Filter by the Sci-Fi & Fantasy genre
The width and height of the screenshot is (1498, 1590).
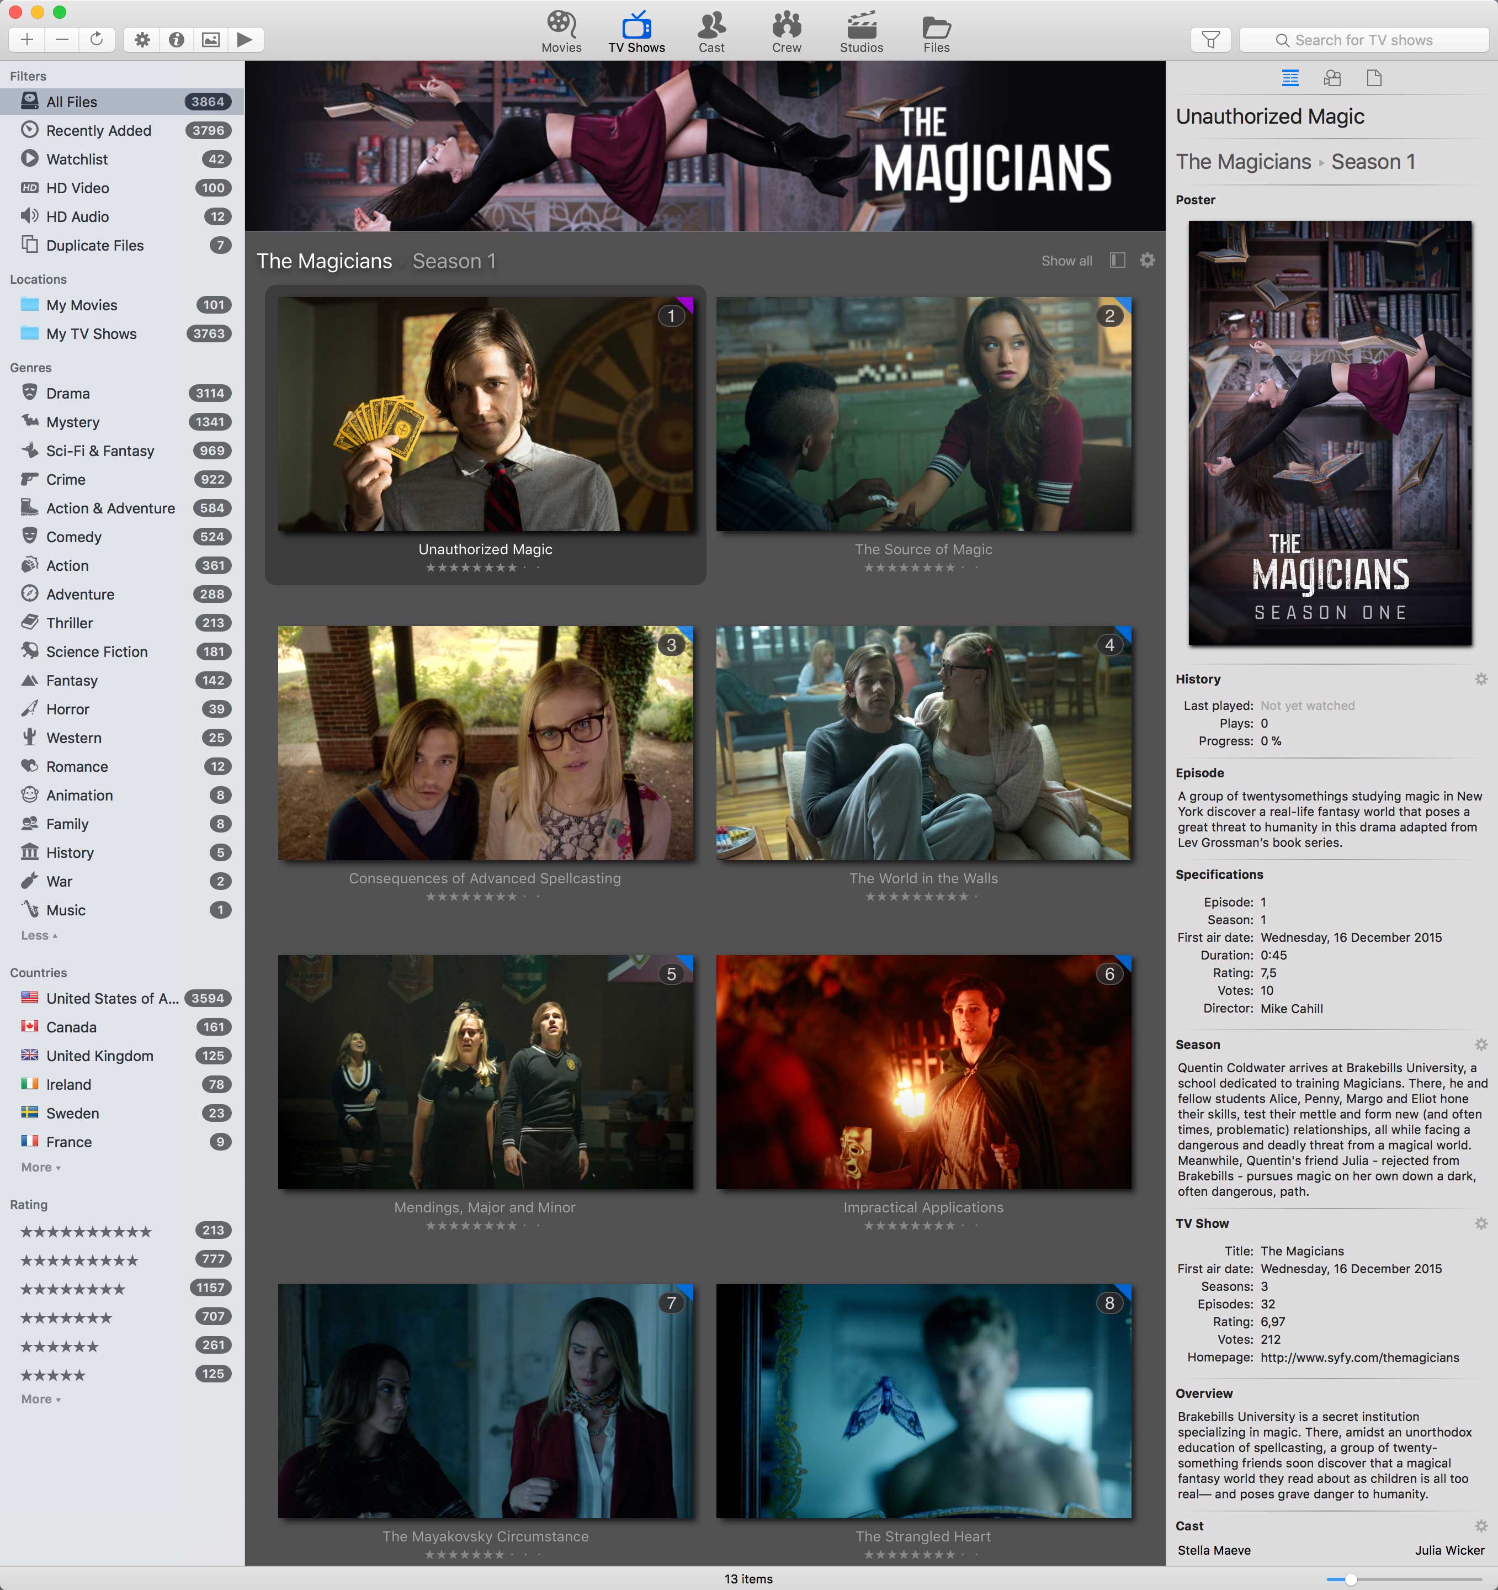click(x=123, y=451)
